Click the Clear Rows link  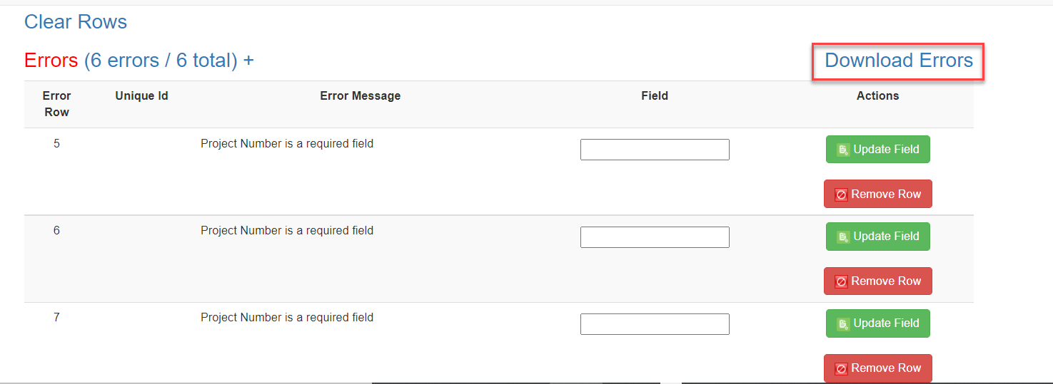[x=76, y=22]
